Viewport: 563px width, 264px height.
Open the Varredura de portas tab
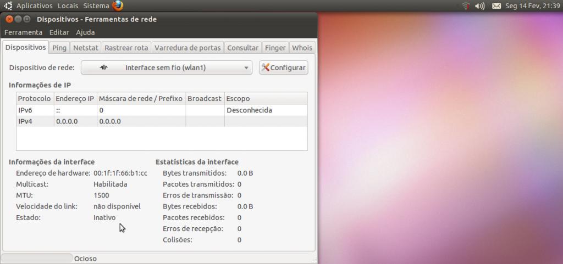click(188, 48)
